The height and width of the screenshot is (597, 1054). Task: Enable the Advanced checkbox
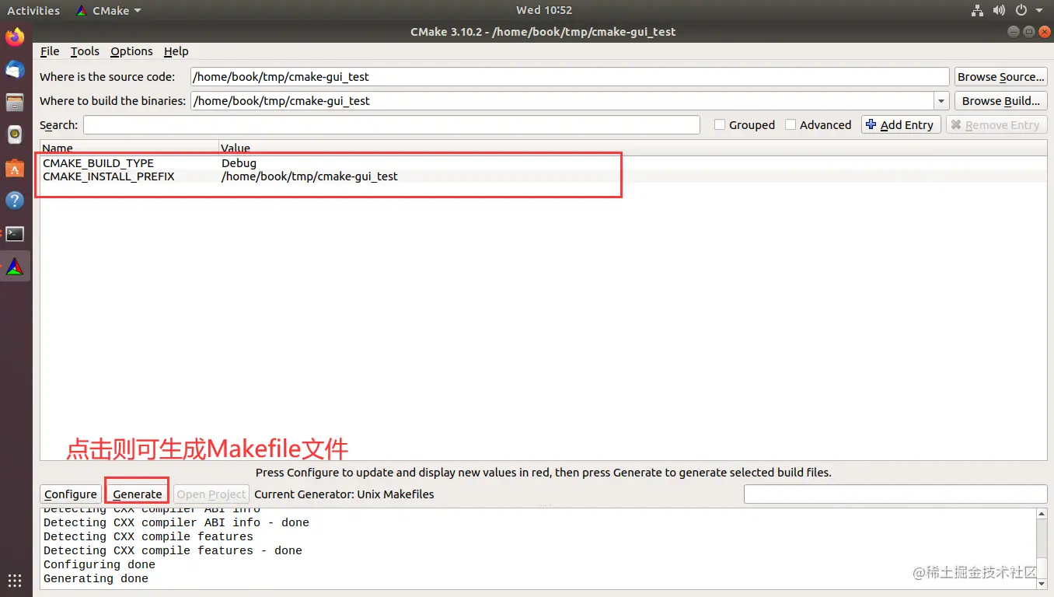tap(790, 124)
